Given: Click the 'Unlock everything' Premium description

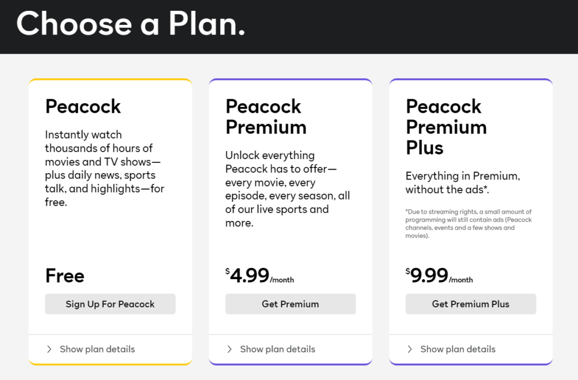Looking at the screenshot, I should pyautogui.click(x=287, y=189).
